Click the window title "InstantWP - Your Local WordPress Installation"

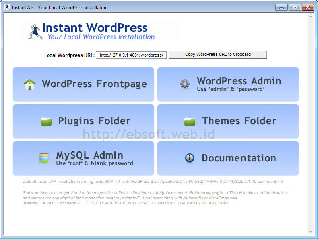tap(60, 8)
